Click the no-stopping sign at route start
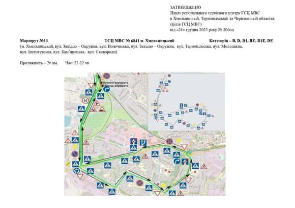 pyautogui.click(x=106, y=77)
